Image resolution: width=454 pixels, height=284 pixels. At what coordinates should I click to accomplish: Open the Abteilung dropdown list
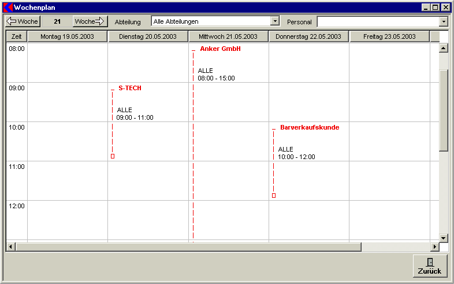pos(275,21)
